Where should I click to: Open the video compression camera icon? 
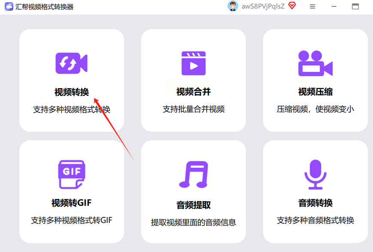coord(315,63)
